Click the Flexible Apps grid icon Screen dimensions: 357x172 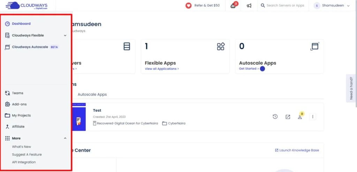point(221,46)
